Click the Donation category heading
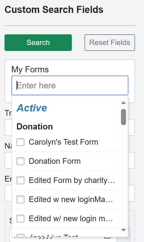The height and width of the screenshot is (242, 144). tap(35, 127)
